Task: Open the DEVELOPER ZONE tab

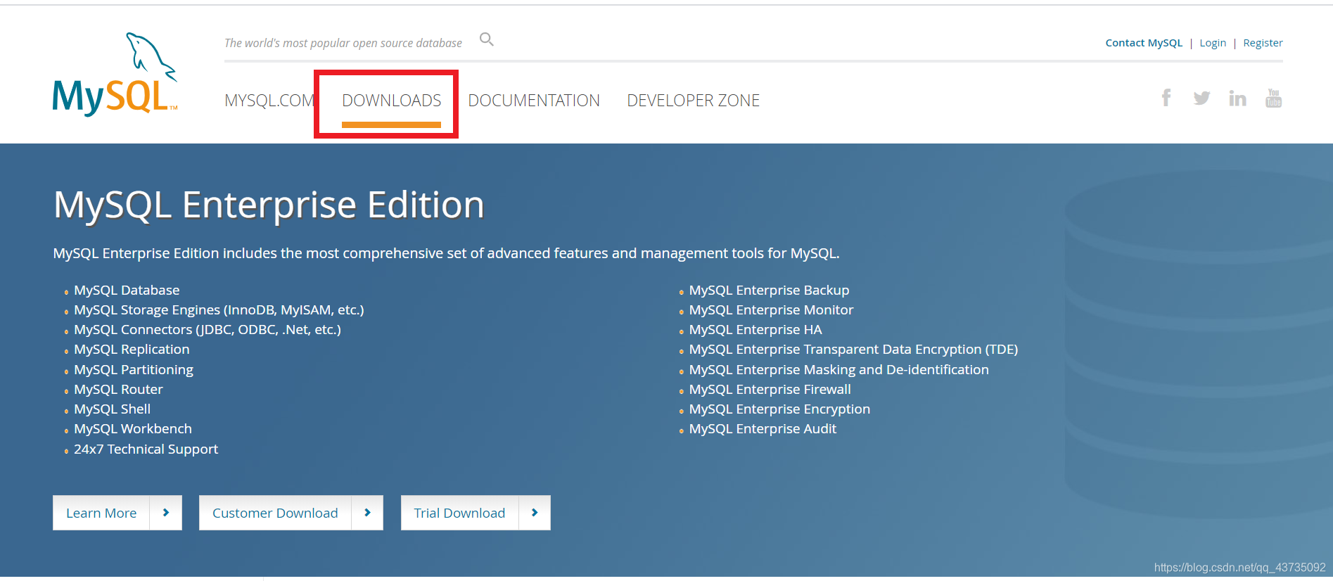Action: click(694, 101)
